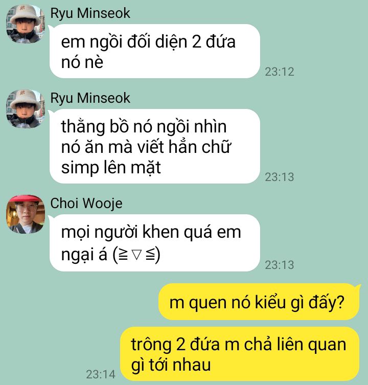Click the topmost Ryu Minseok sender name
Viewport: 368px width, 385px height.
point(90,13)
